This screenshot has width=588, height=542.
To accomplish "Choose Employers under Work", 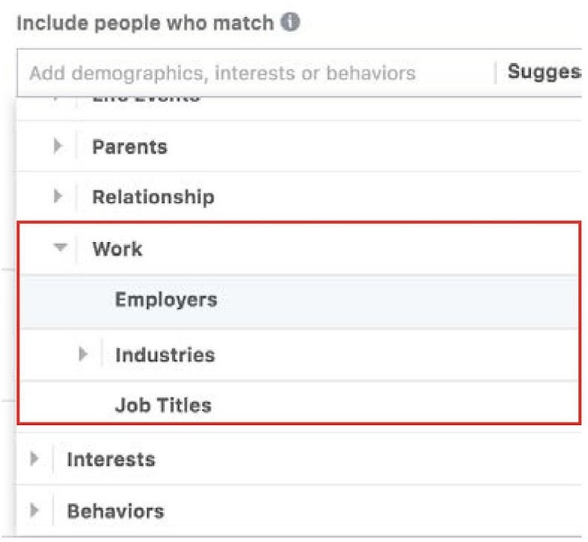I will [x=166, y=300].
